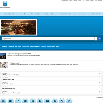Click the Karta top bar link
Image resolution: width=103 pixels, height=103 pixels.
[96, 1]
